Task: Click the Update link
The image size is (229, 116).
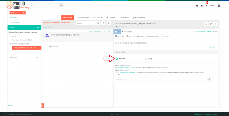Action: 212,48
